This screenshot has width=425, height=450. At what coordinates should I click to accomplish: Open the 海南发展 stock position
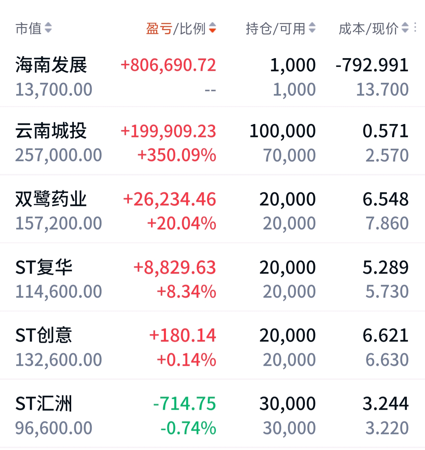(213, 77)
